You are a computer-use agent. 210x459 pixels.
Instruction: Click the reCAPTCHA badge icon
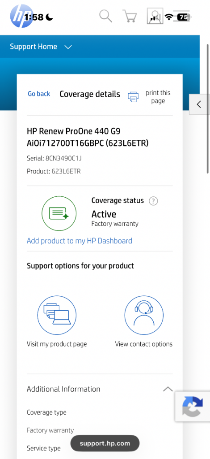click(x=193, y=406)
